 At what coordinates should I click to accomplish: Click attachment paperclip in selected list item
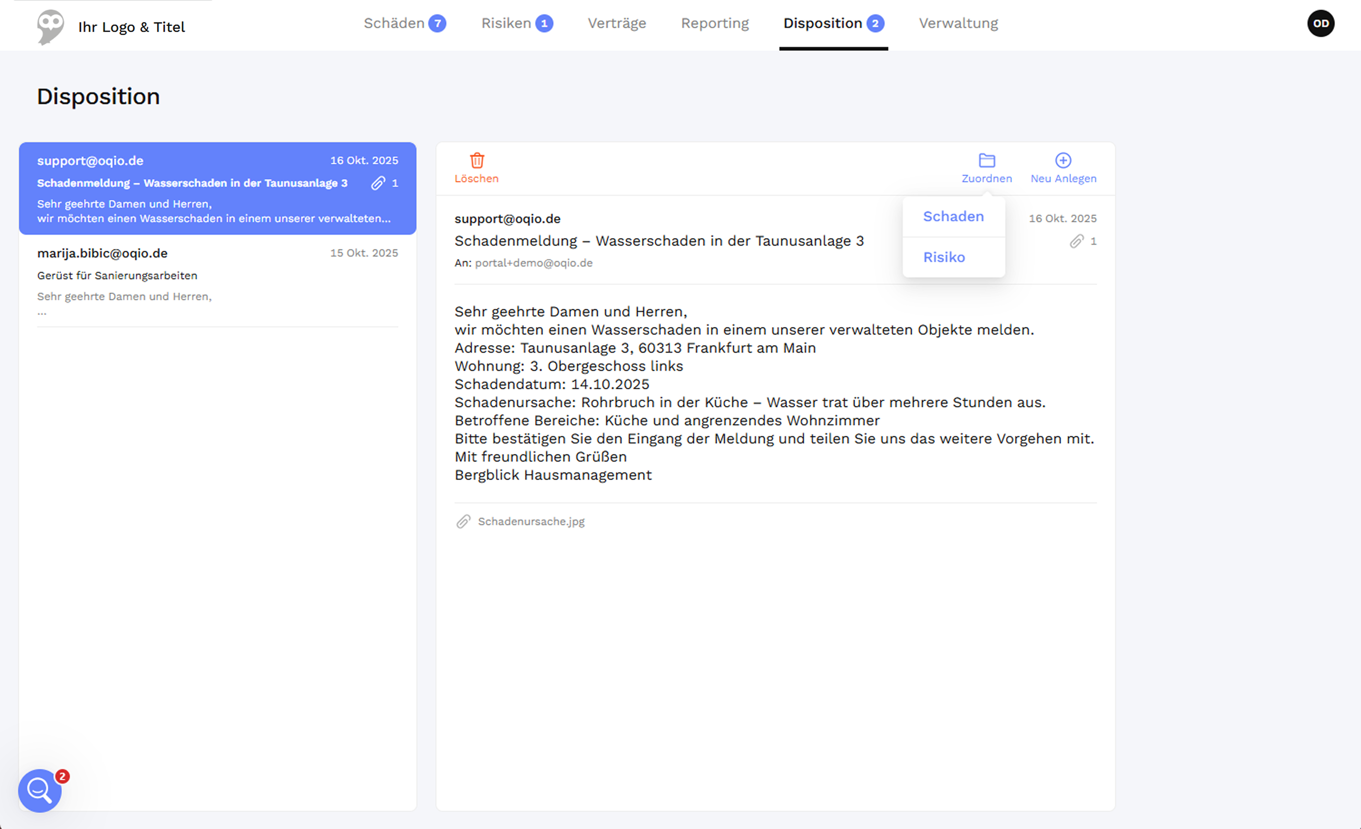(378, 183)
